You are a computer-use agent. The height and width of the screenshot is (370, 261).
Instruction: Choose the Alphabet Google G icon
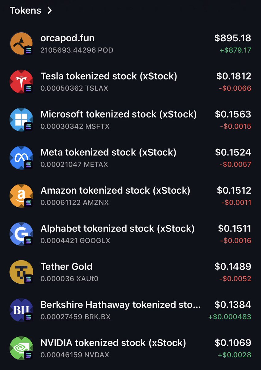(22, 234)
